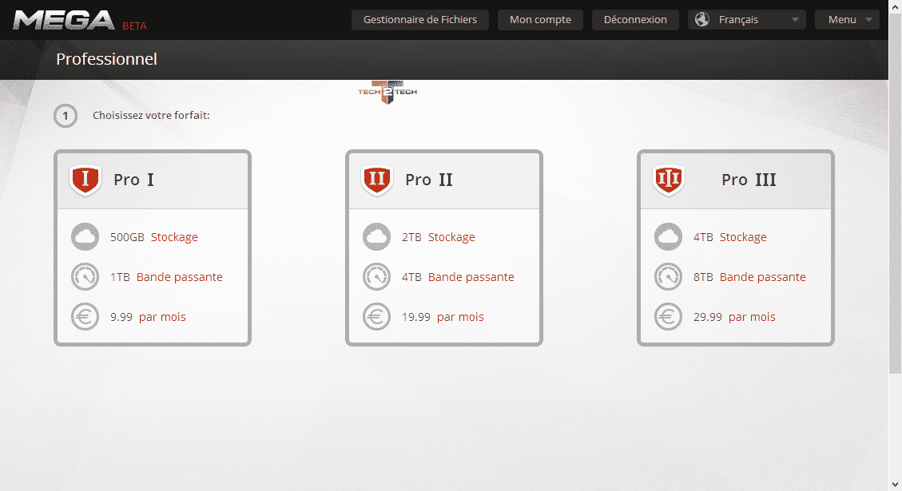The width and height of the screenshot is (902, 491).
Task: Click the cloud icon beside 4TB Stockage
Action: click(669, 237)
